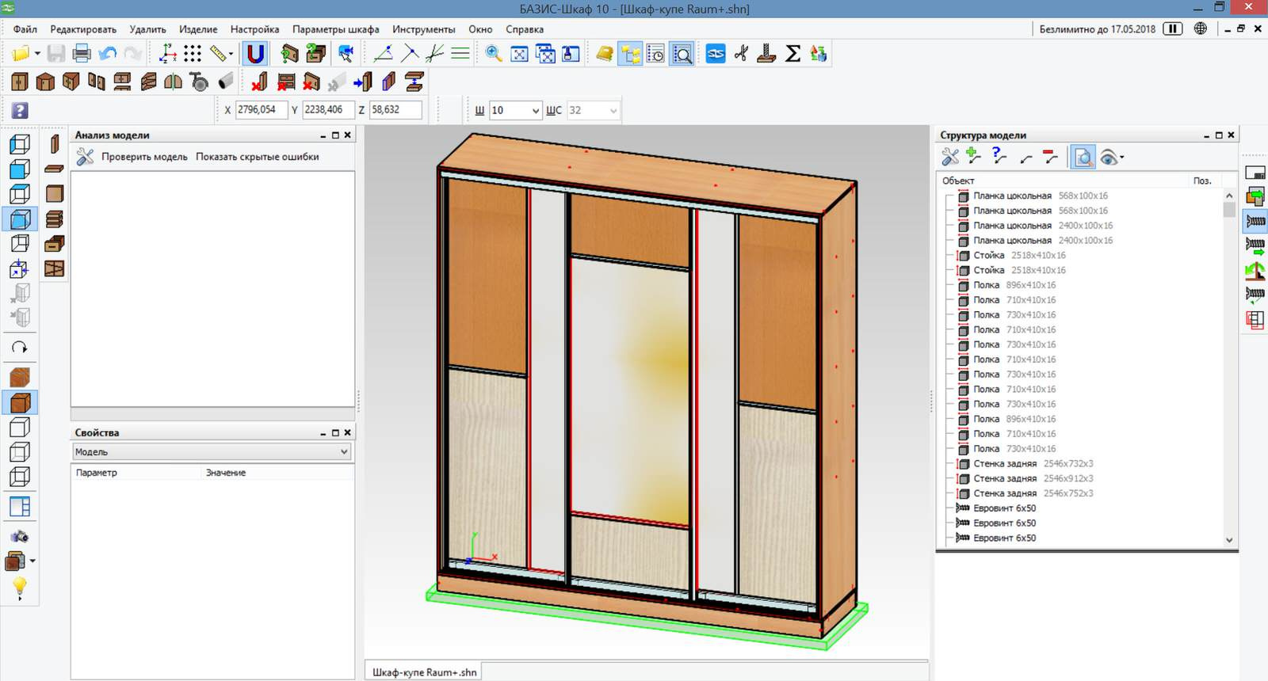The height and width of the screenshot is (681, 1268).
Task: Click the Sigma summary icon
Action: pos(792,54)
